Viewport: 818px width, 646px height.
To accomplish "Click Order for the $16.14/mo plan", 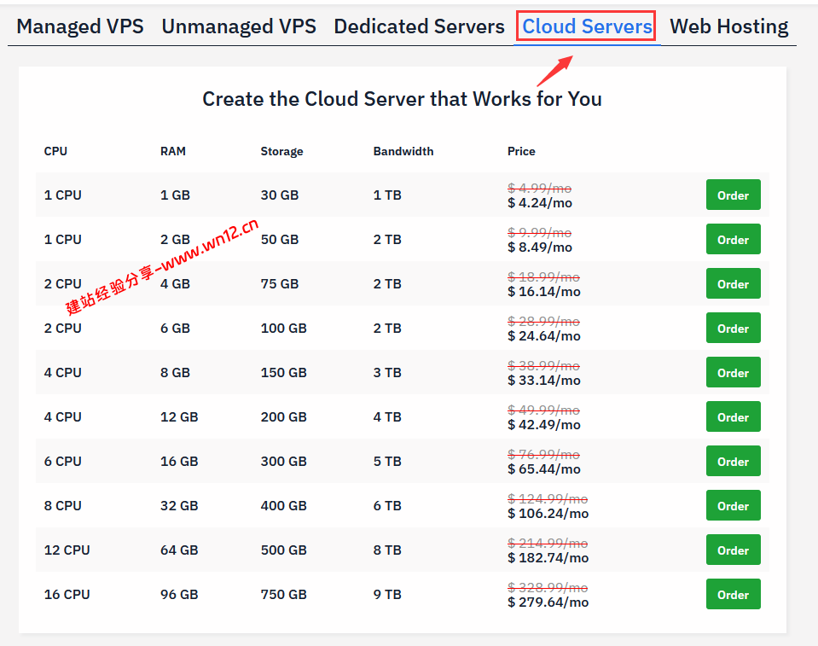I will click(733, 283).
